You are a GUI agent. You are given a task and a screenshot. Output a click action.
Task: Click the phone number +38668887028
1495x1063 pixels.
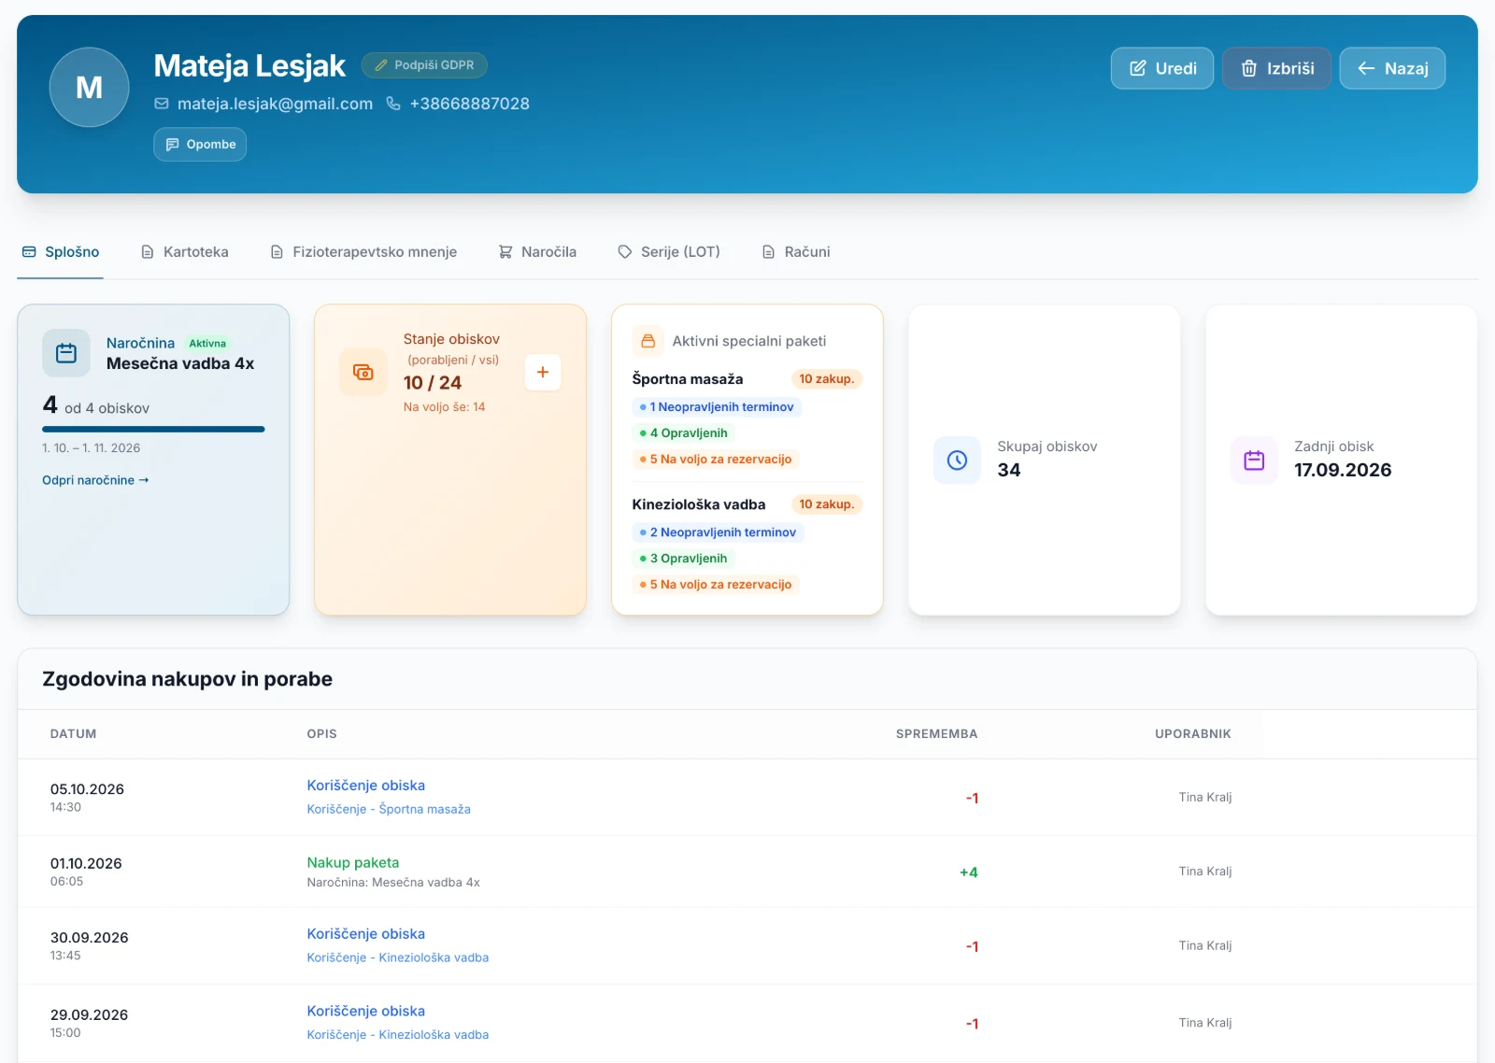coord(469,104)
